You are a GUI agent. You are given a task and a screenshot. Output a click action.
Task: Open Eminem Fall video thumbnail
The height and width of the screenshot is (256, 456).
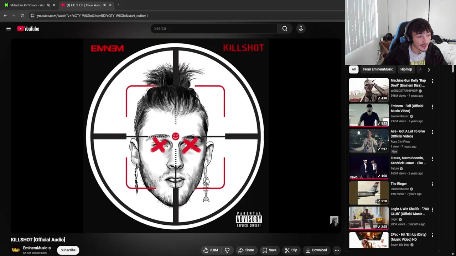(369, 115)
